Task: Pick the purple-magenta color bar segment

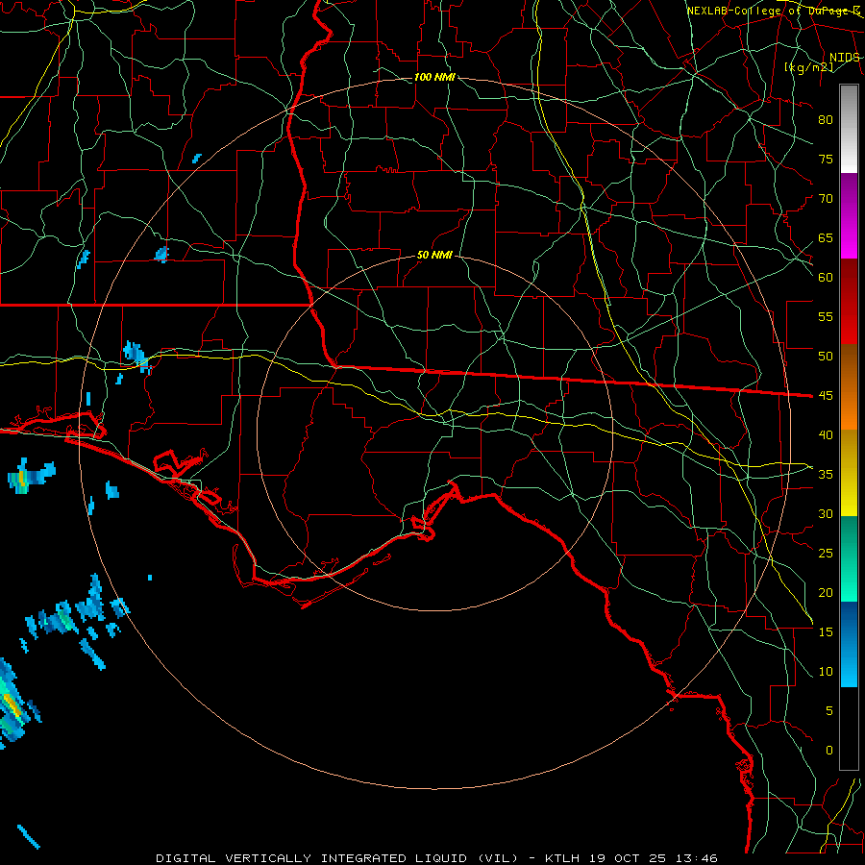Action: [849, 216]
